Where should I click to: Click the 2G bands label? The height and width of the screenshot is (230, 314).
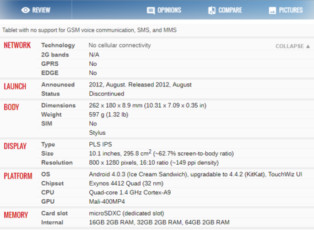click(x=55, y=55)
